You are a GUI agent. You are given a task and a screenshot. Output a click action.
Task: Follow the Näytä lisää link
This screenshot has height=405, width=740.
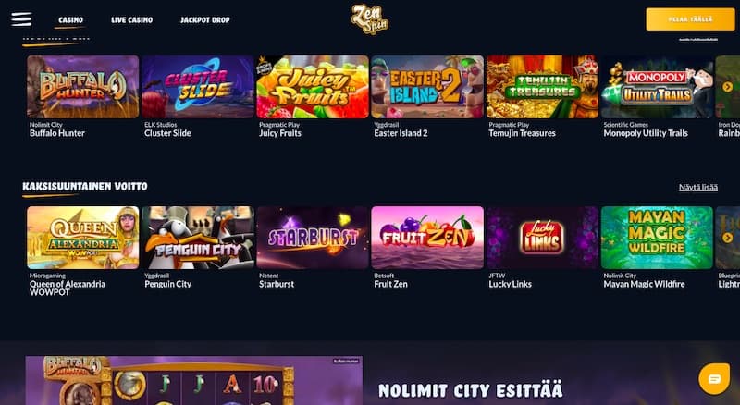698,188
